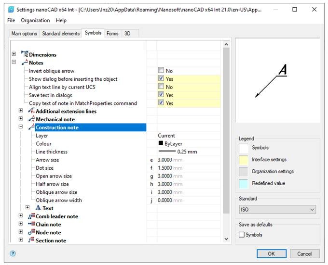
Task: Open the help question mark icon
Action: 13,253
